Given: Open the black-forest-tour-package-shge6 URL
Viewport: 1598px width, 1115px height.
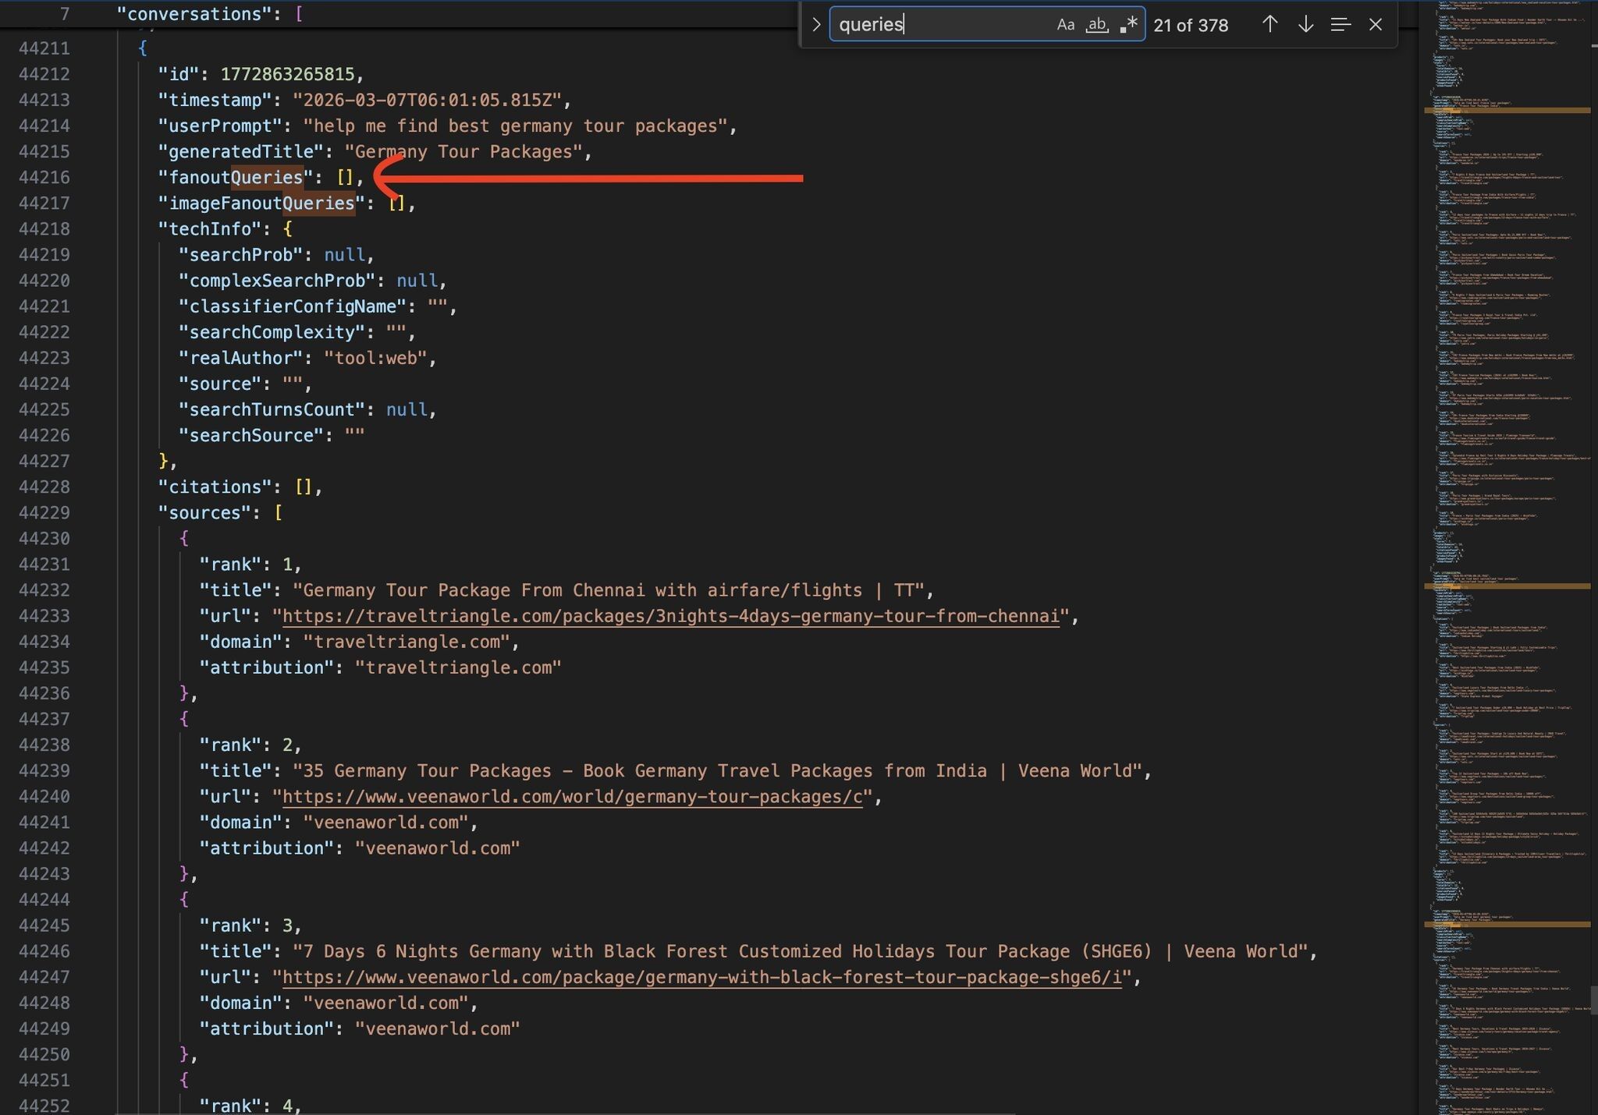Looking at the screenshot, I should click(701, 977).
